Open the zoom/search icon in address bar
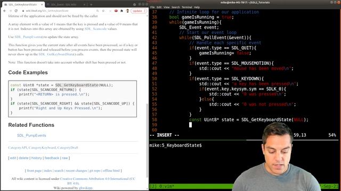This screenshot has height=191, width=341. click(x=98, y=11)
